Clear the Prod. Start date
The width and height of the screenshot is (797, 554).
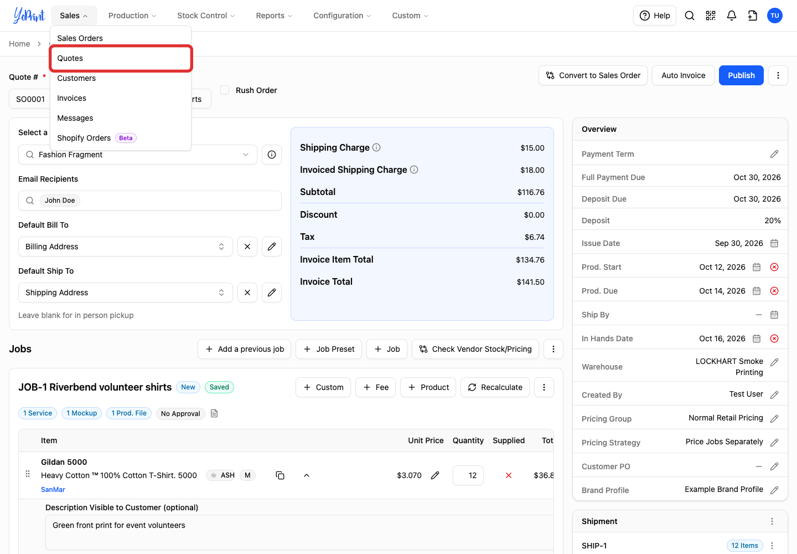tap(774, 267)
